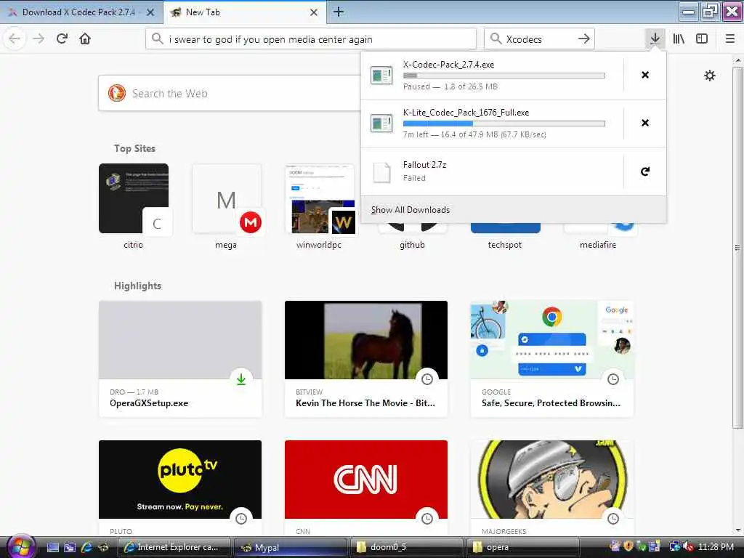Click the Highlights section heading
Screen dimensions: 744x558
137,286
